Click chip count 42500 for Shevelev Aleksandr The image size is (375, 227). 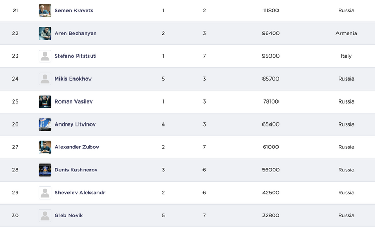271,193
